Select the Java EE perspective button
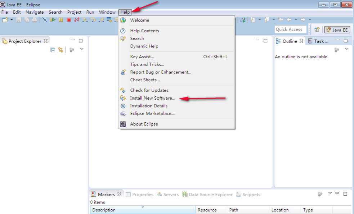 click(x=337, y=30)
